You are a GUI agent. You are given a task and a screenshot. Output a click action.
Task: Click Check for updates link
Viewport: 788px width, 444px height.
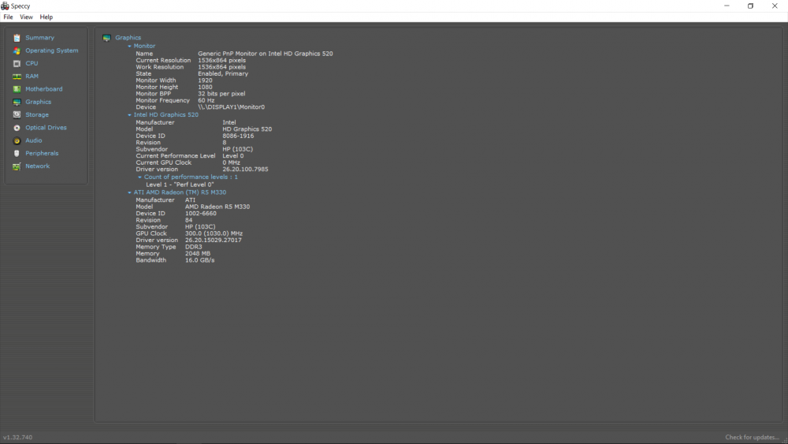[752, 437]
